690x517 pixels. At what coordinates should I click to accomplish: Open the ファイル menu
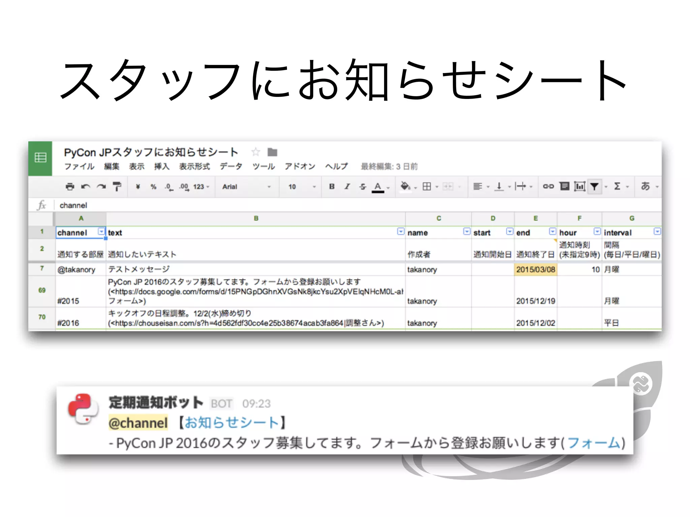[x=79, y=167]
